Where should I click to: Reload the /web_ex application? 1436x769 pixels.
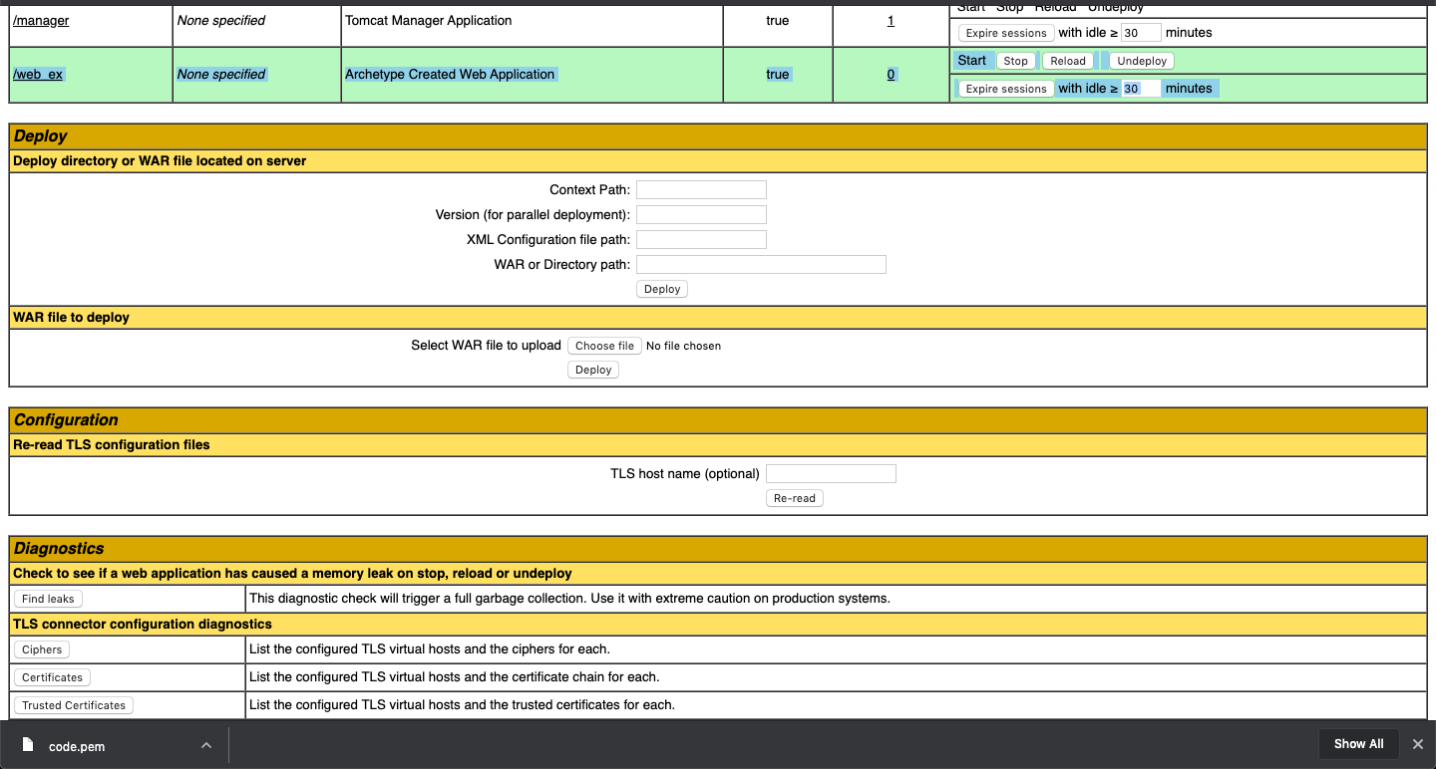[1067, 60]
